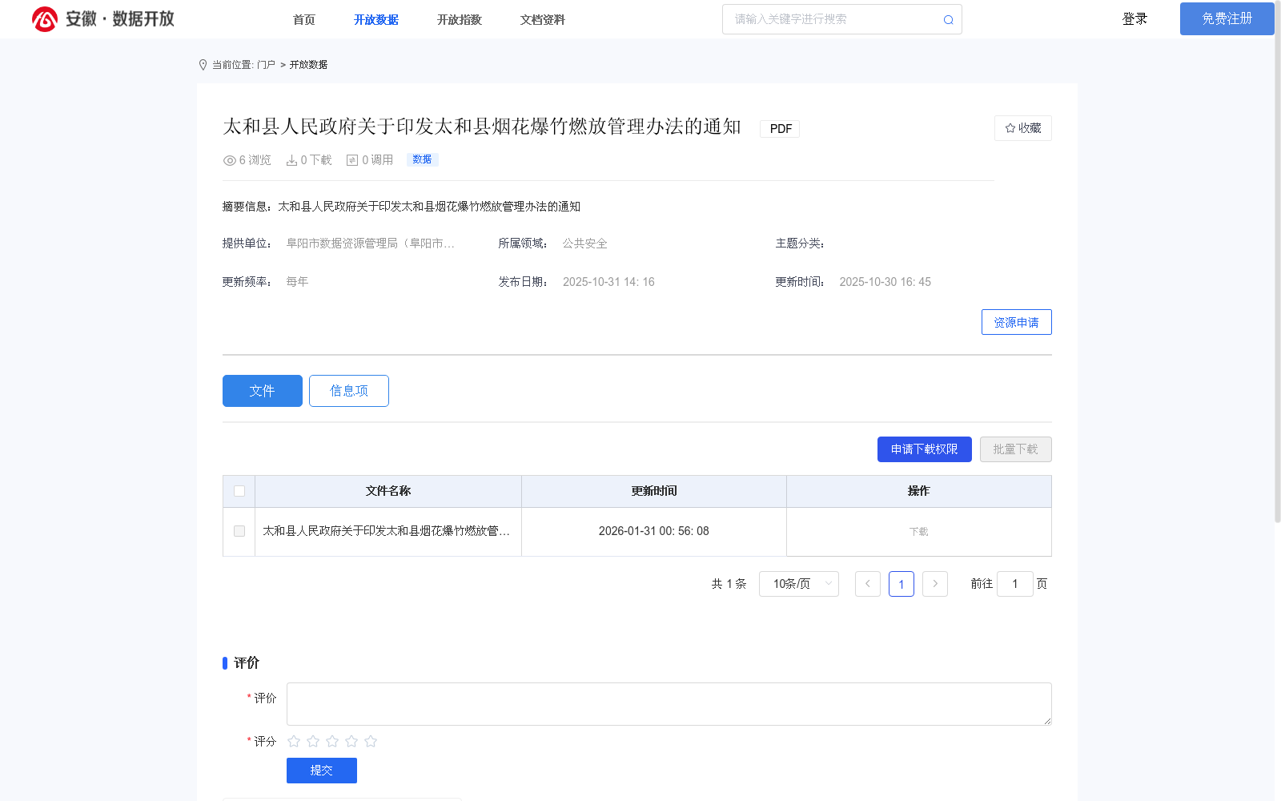Viewport: 1281px width, 801px height.
Task: Rate two stars
Action: (x=313, y=741)
